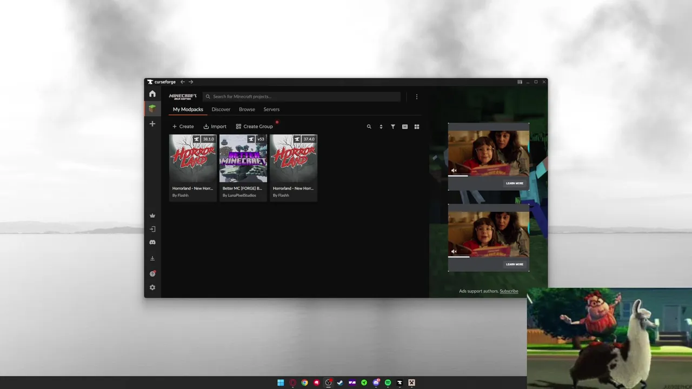Open the Better MC [FORGE] modpack card
This screenshot has width=692, height=389.
pyautogui.click(x=243, y=167)
